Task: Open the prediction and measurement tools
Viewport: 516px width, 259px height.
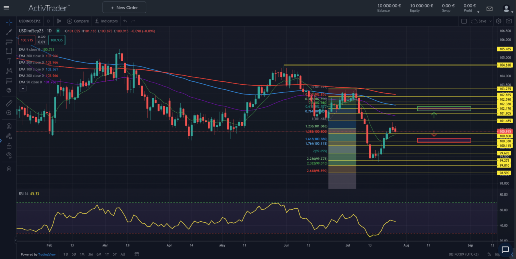Action: click(9, 81)
